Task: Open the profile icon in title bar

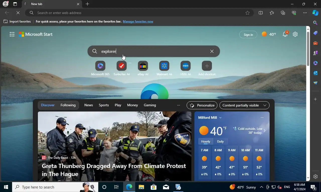Action: coord(6,4)
